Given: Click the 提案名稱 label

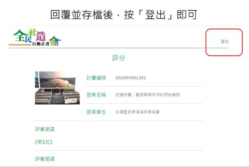Looking at the screenshot, I should pos(96,95).
